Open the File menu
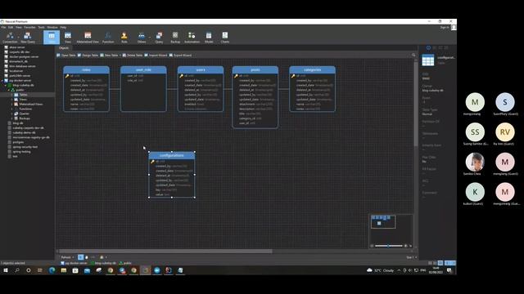Viewport: 524px width, 294px height. pos(3,27)
